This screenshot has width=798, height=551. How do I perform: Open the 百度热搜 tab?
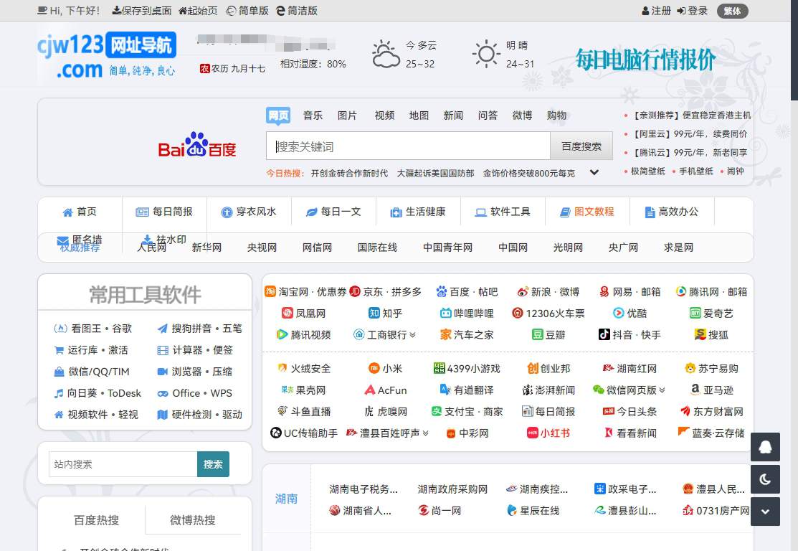pyautogui.click(x=96, y=520)
